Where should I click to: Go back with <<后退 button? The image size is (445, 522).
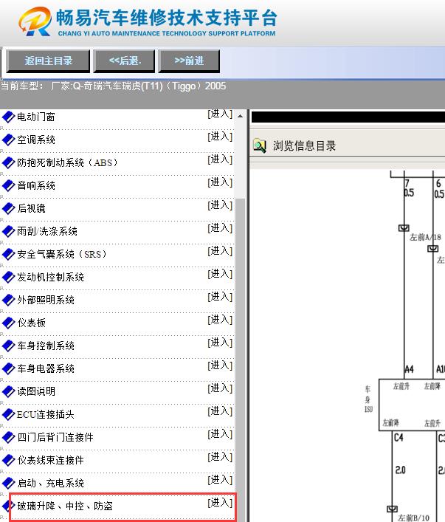(124, 61)
